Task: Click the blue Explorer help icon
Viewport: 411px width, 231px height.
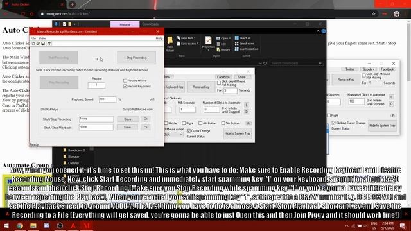Action: 324,31
